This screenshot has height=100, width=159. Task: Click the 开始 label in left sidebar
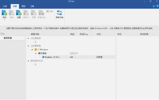pyautogui.click(x=2, y=34)
